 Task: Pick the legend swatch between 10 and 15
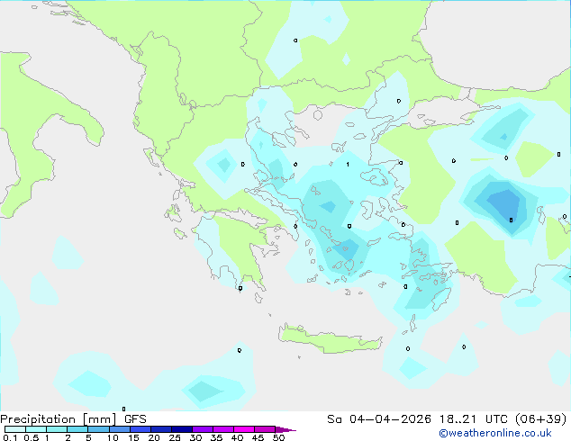coord(119,429)
